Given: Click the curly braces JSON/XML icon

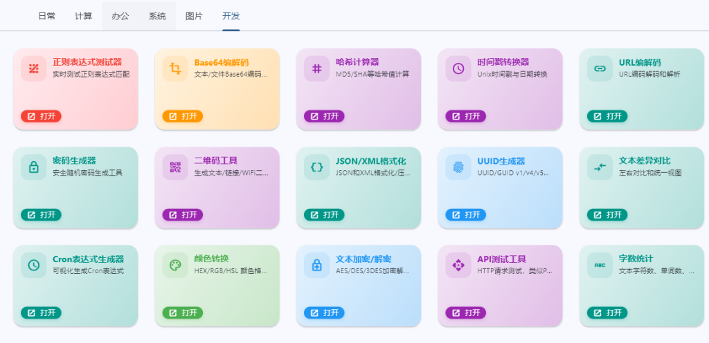Looking at the screenshot, I should click(317, 167).
